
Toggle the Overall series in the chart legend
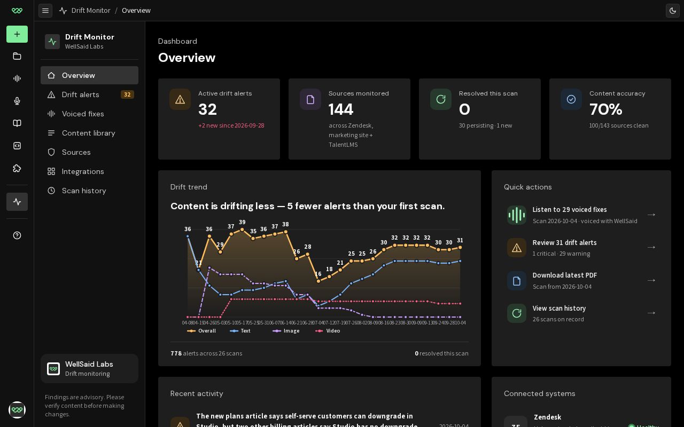[x=202, y=331]
